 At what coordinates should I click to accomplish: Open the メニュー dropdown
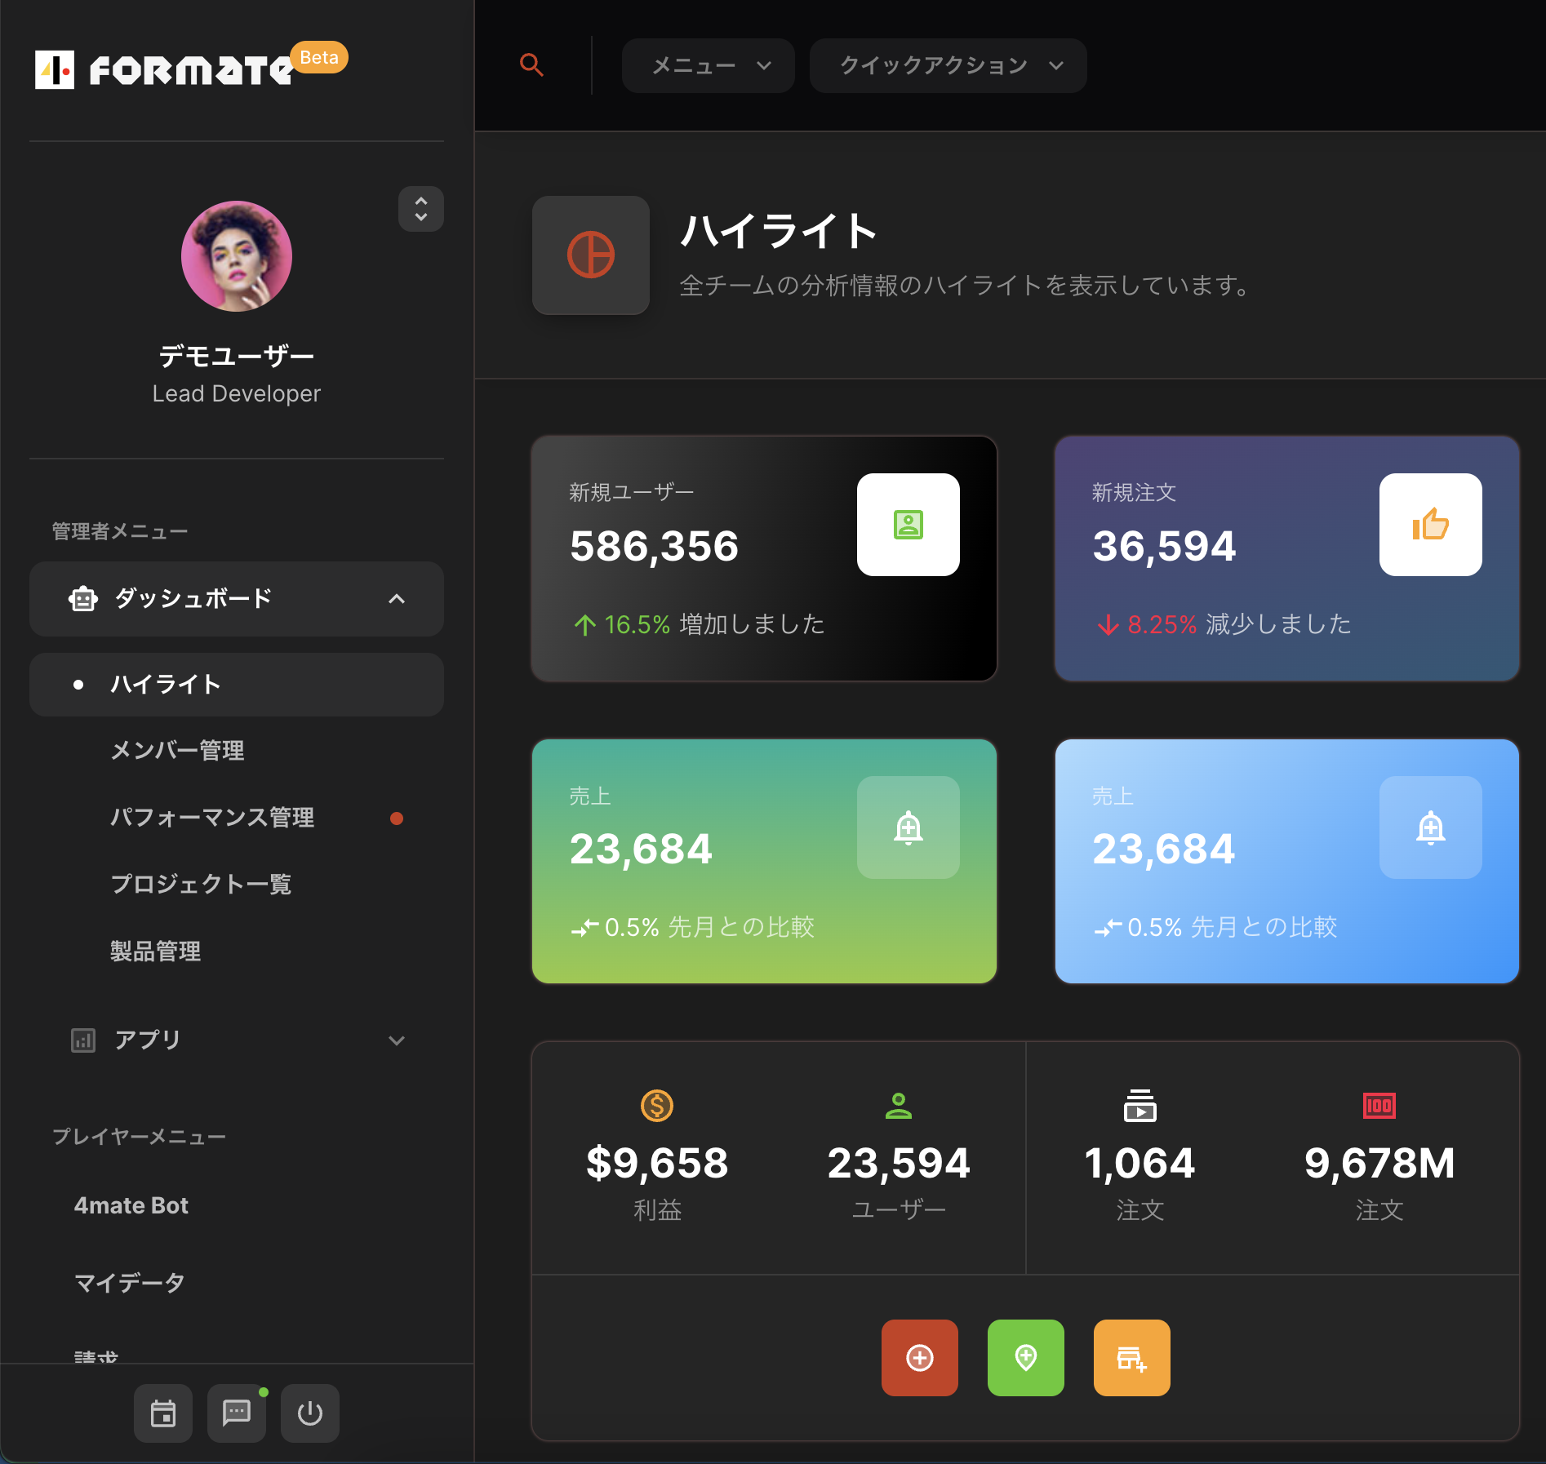[708, 65]
